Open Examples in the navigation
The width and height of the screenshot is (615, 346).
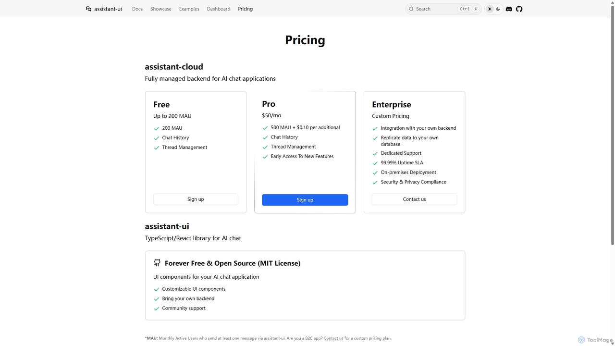click(x=189, y=9)
